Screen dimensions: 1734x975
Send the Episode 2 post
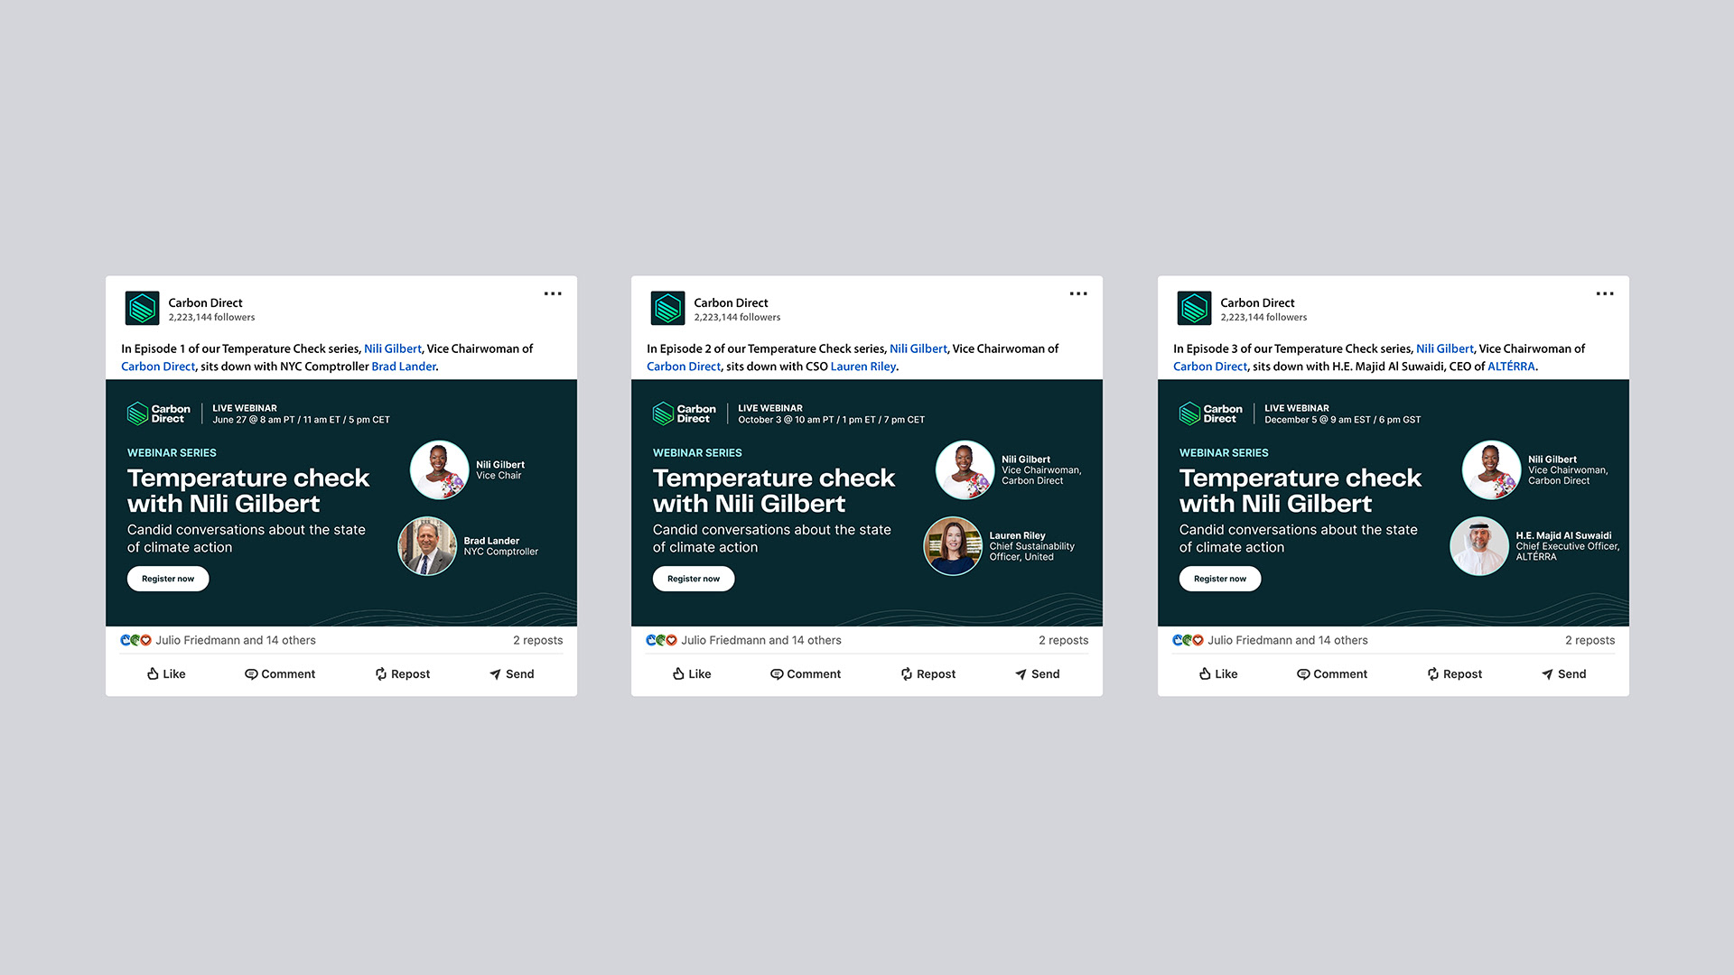(x=1037, y=674)
